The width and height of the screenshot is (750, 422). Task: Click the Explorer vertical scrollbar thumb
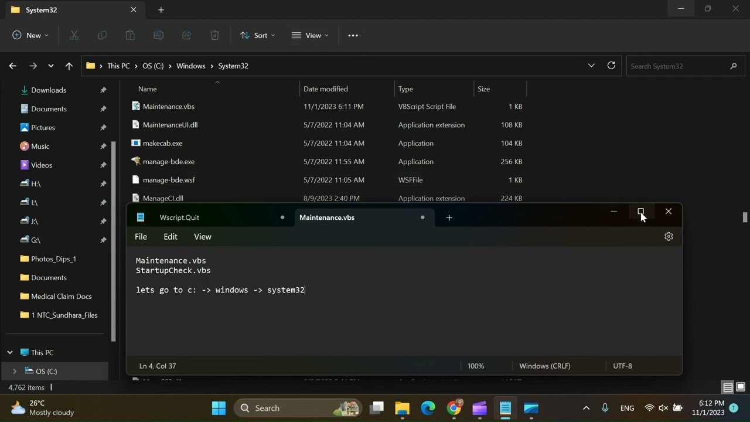coord(745,217)
